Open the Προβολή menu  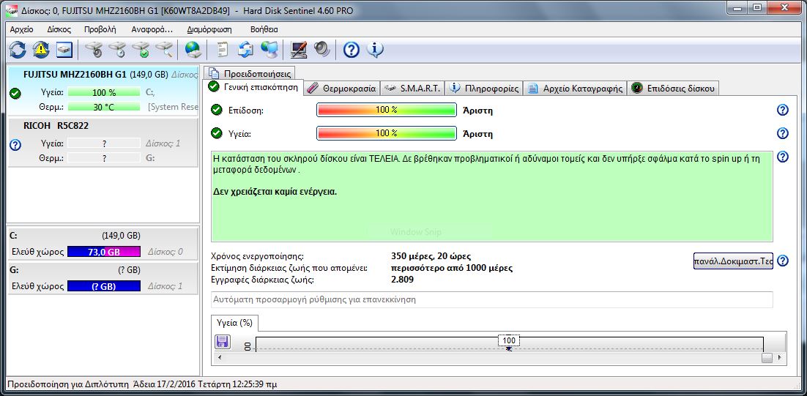(x=100, y=29)
